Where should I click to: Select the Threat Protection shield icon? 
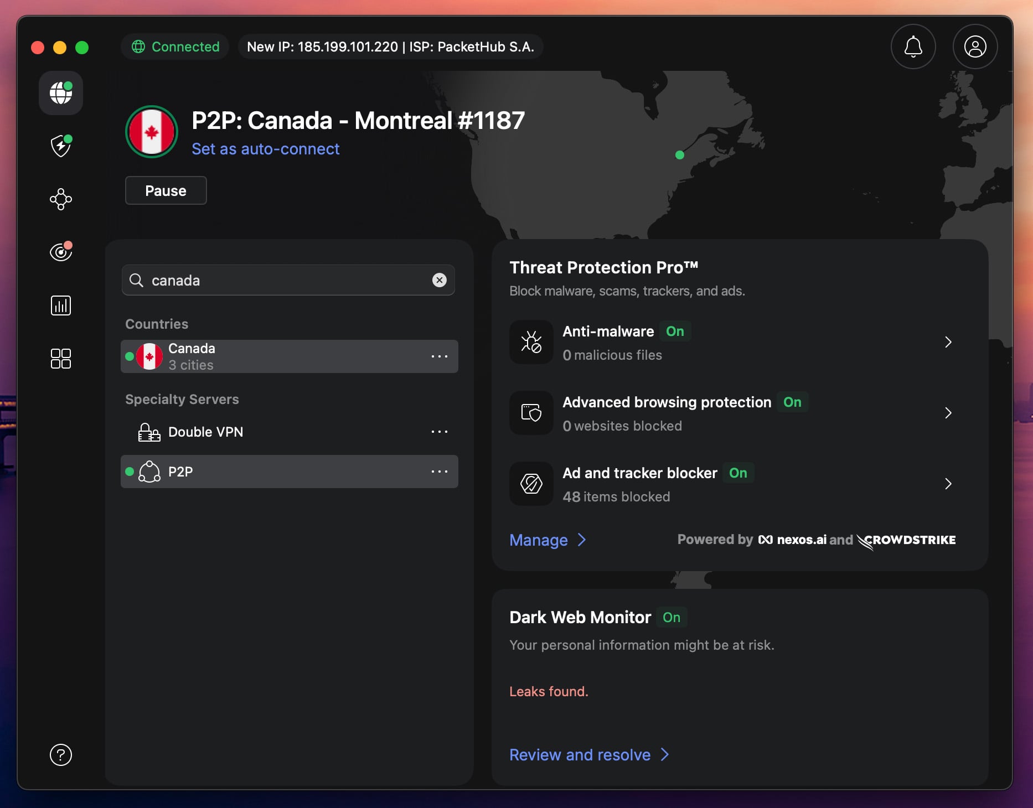pos(60,146)
